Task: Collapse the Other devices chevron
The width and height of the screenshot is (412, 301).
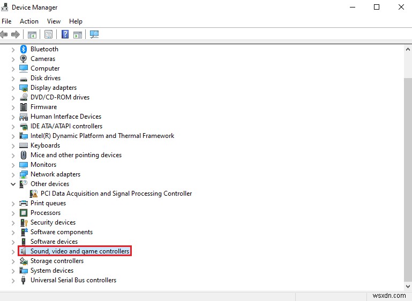Action: coord(13,184)
